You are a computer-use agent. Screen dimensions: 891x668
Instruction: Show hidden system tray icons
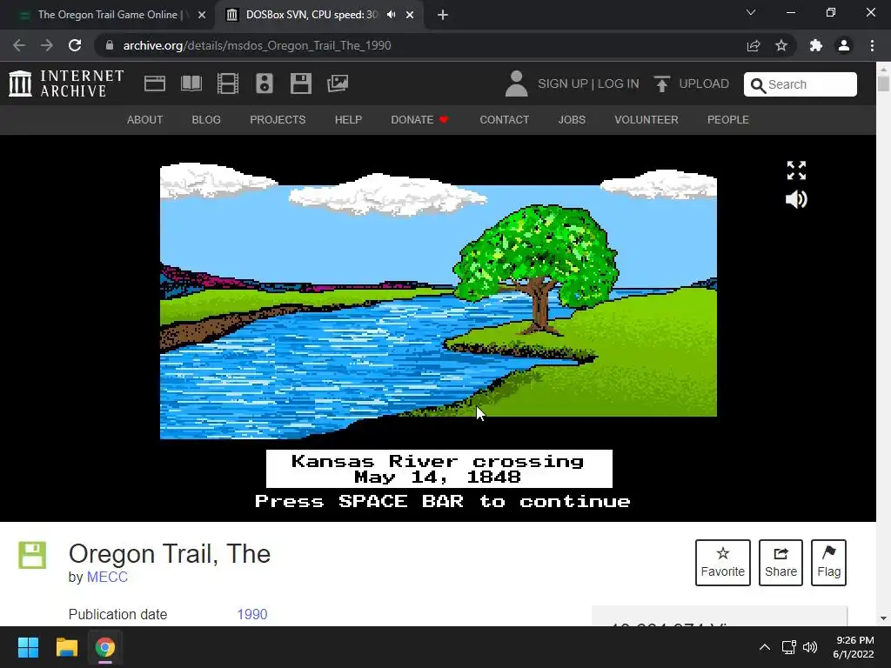[x=765, y=647]
